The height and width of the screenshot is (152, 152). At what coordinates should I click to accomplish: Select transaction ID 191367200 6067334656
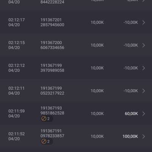click(52, 45)
